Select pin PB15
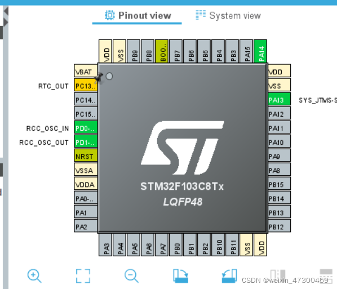The height and width of the screenshot is (289, 337). coord(279,183)
